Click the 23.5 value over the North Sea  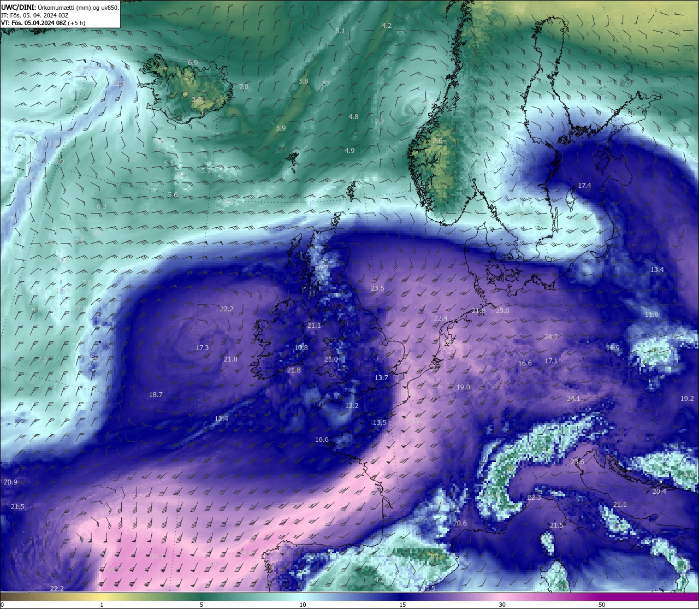(x=377, y=288)
